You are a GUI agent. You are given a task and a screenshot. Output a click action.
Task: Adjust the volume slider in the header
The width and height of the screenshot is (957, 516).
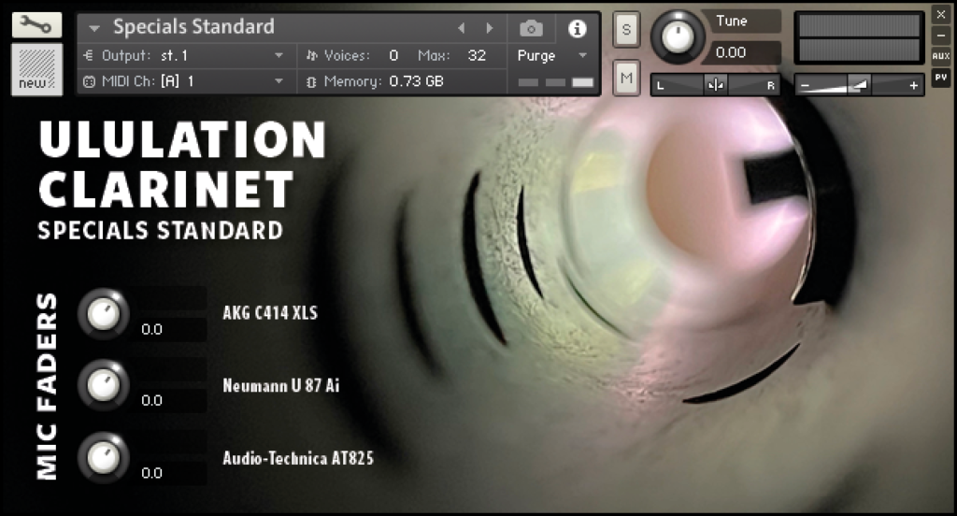pos(860,85)
